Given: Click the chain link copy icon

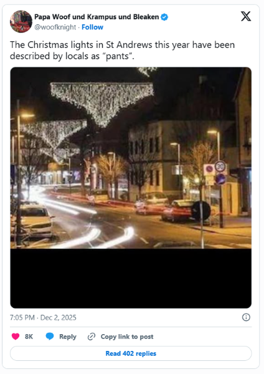Looking at the screenshot, I should [x=92, y=337].
